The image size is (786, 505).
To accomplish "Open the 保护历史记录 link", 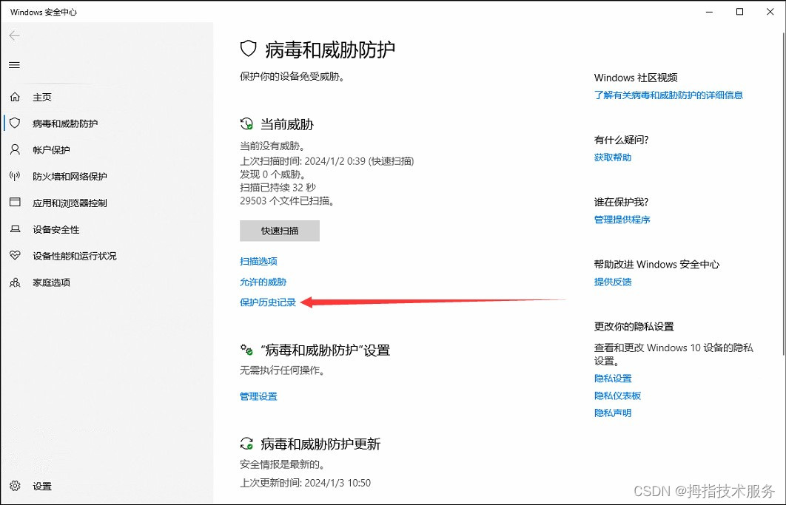I will 268,302.
